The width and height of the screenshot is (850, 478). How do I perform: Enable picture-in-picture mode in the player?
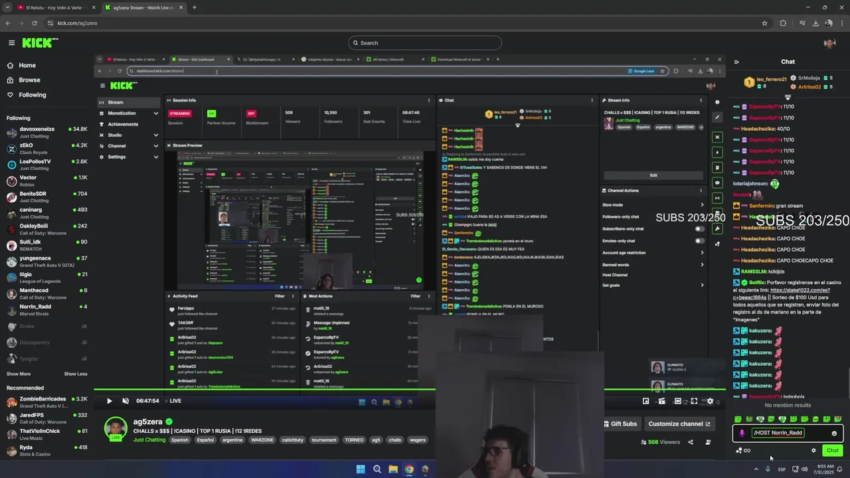tap(645, 401)
